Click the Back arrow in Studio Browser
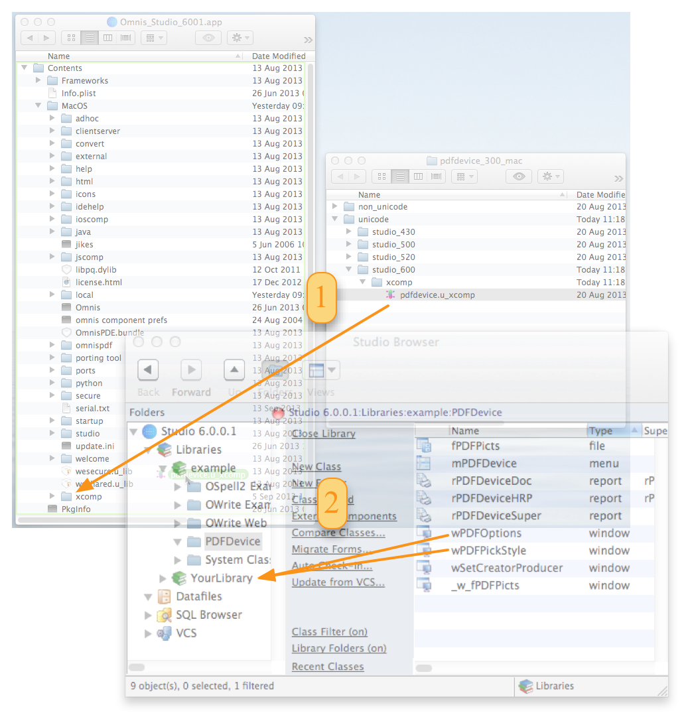The width and height of the screenshot is (694, 727). (148, 370)
